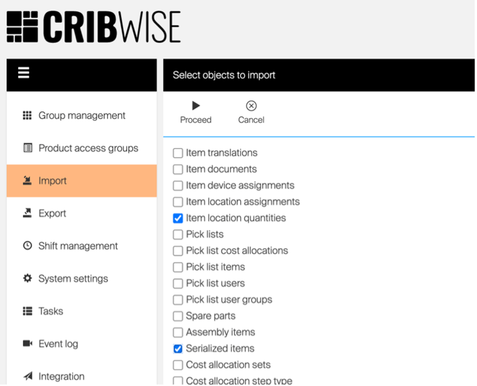This screenshot has height=386, width=477.
Task: Tick the Spare parts checkbox
Action: [178, 316]
